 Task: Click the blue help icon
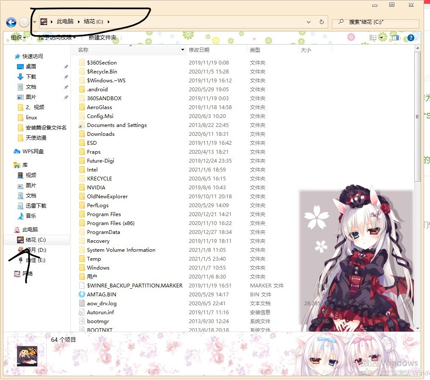410,38
